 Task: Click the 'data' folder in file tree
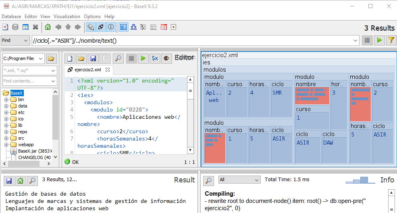23,106
